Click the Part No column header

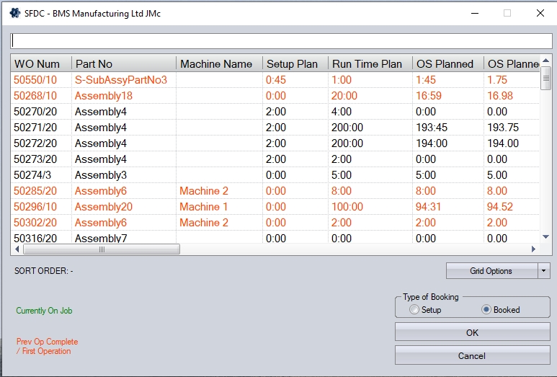(94, 64)
